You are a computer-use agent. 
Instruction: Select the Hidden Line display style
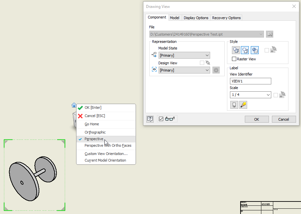236,50
